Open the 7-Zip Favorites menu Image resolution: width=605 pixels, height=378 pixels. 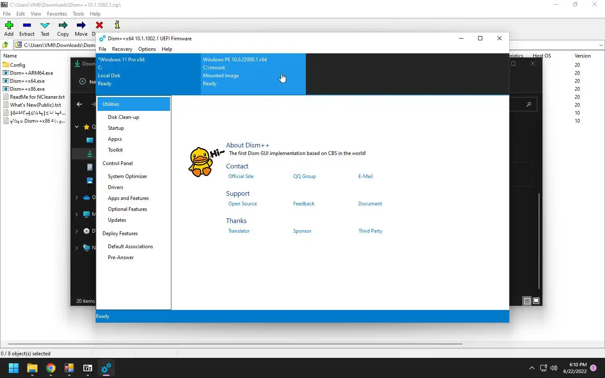[x=57, y=14]
